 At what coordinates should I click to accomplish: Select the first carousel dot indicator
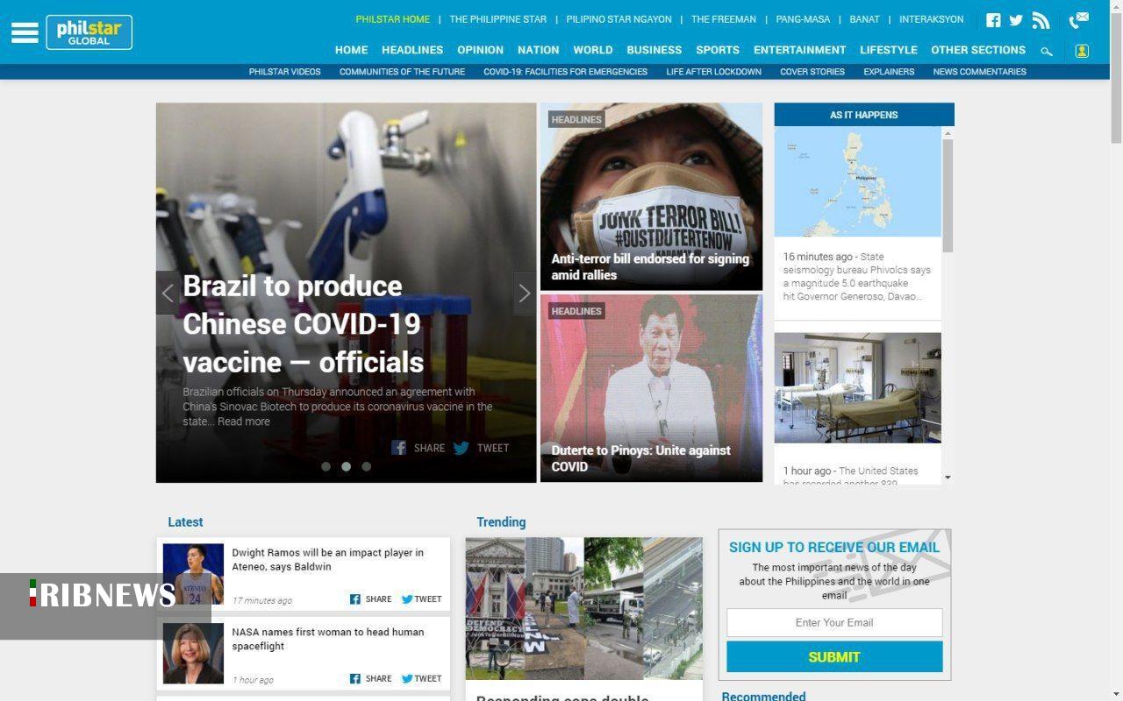coord(325,466)
